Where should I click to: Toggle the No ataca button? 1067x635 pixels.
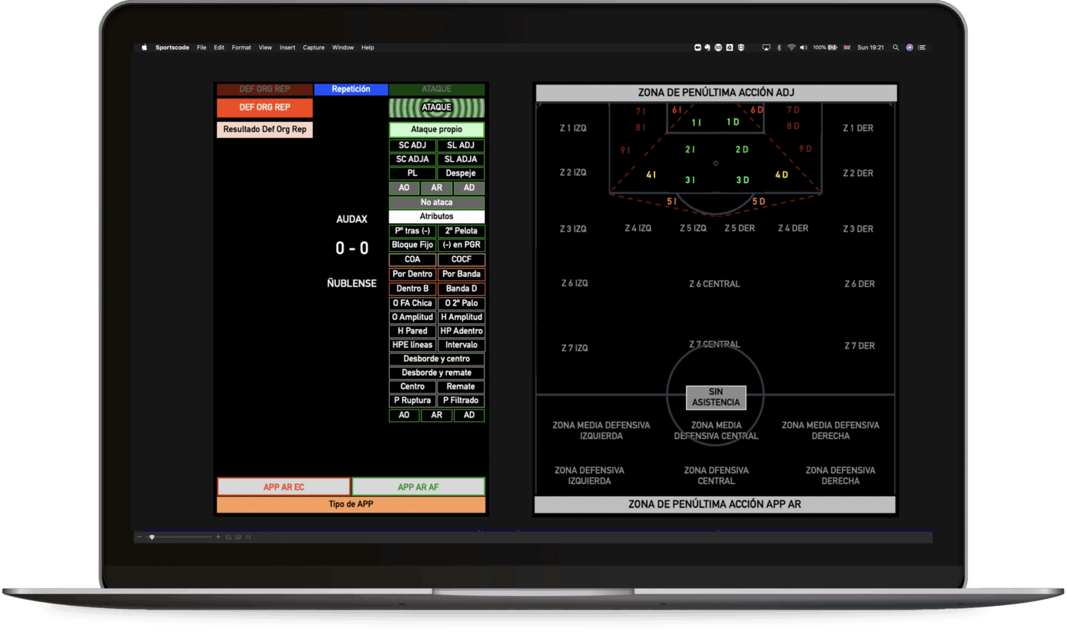coord(437,202)
